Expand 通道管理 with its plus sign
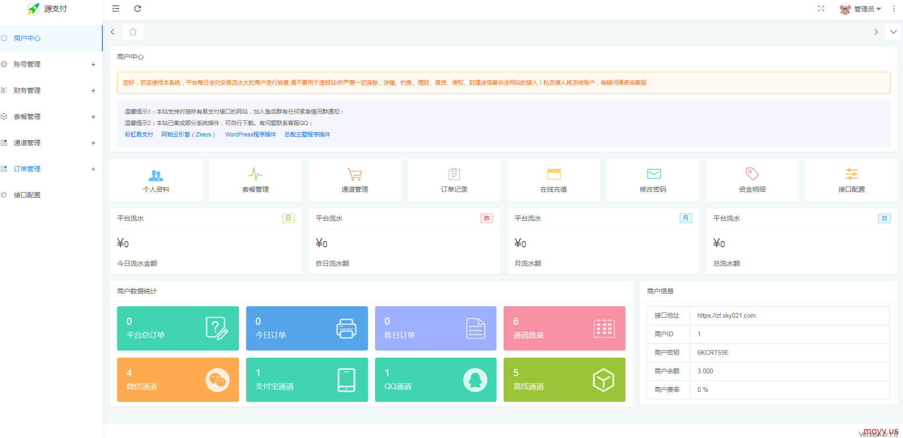903x438 pixels. pos(93,143)
